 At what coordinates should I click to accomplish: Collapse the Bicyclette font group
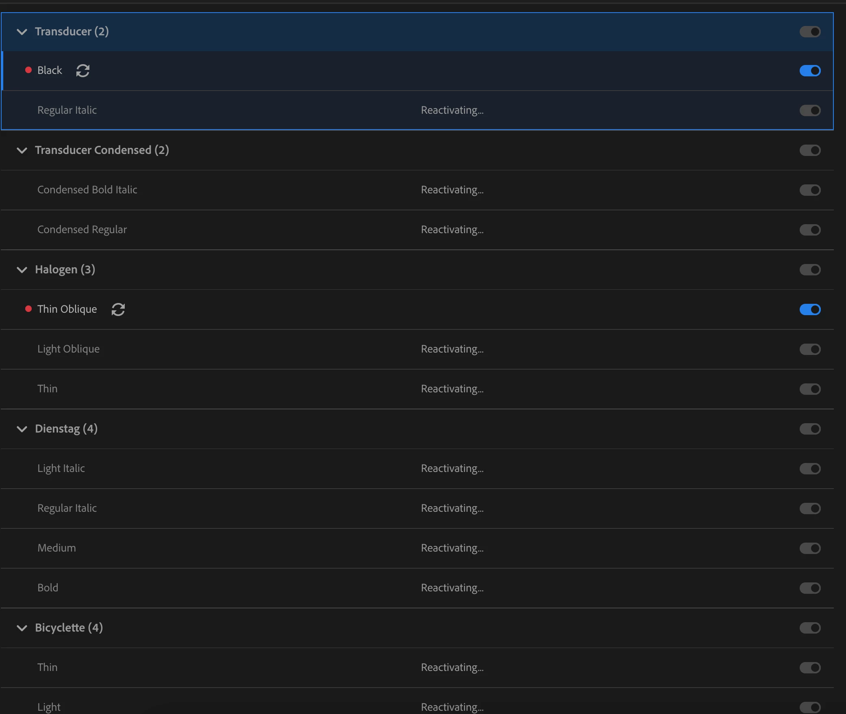(x=22, y=628)
